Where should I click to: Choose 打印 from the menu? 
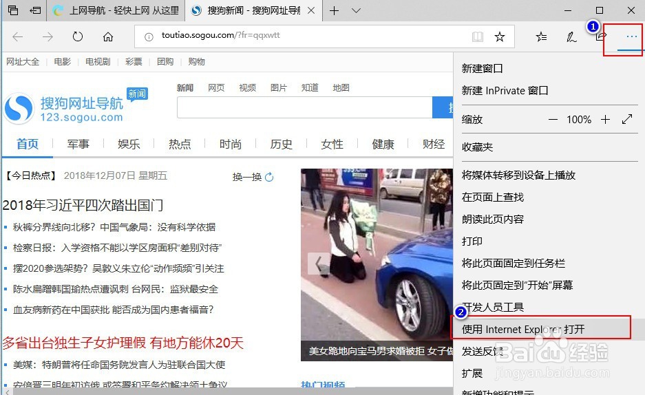(x=472, y=242)
